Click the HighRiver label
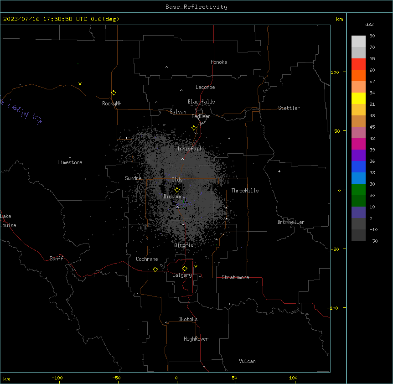393x384 pixels. pyautogui.click(x=196, y=339)
